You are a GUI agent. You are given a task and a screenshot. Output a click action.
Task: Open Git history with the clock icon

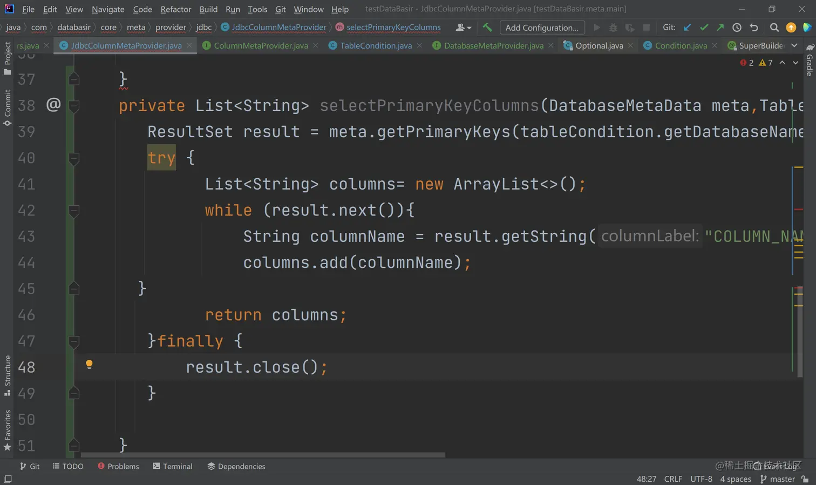tap(737, 28)
